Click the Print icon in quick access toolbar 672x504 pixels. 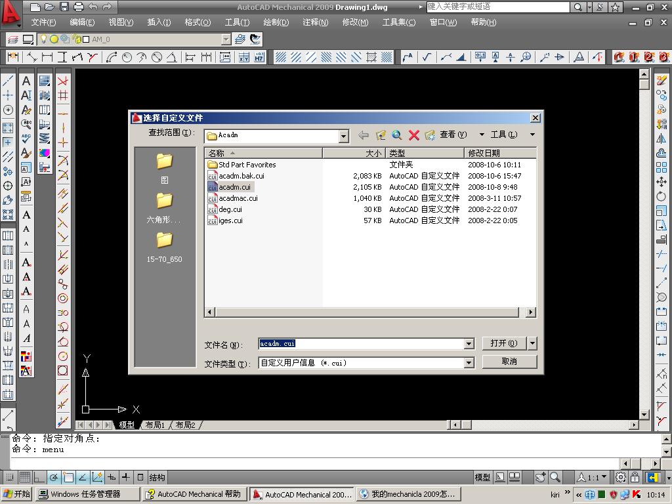(79, 7)
